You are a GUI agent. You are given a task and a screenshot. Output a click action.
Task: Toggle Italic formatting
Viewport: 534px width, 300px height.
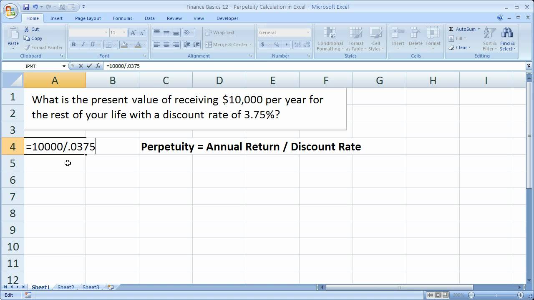tap(83, 45)
